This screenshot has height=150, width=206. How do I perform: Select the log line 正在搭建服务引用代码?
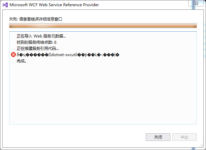click(x=38, y=49)
